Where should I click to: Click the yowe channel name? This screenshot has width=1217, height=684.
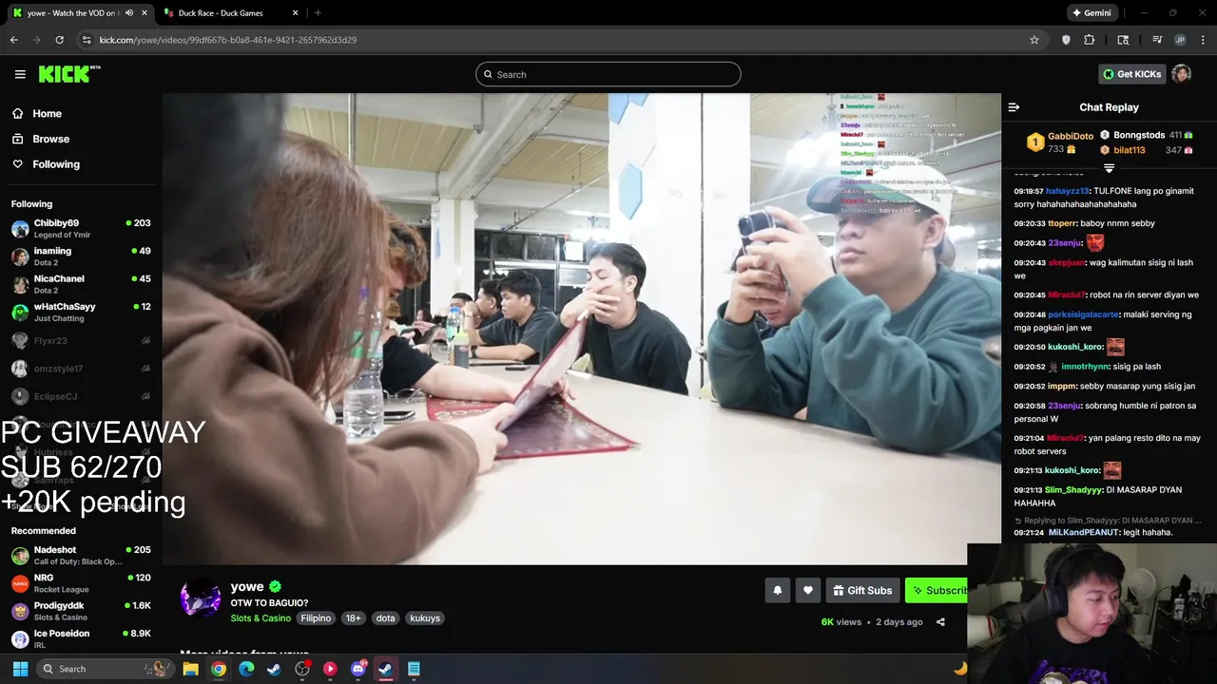[x=247, y=586]
